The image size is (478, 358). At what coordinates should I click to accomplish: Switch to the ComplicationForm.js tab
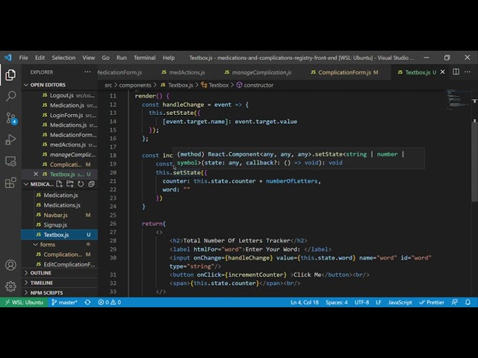(344, 72)
